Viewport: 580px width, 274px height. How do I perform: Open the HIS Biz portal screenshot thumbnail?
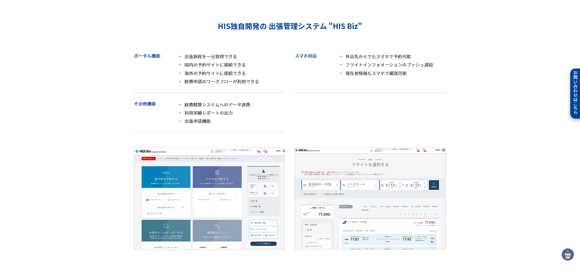pyautogui.click(x=209, y=198)
